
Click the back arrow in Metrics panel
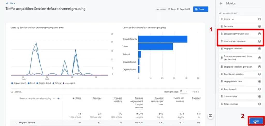click(221, 3)
